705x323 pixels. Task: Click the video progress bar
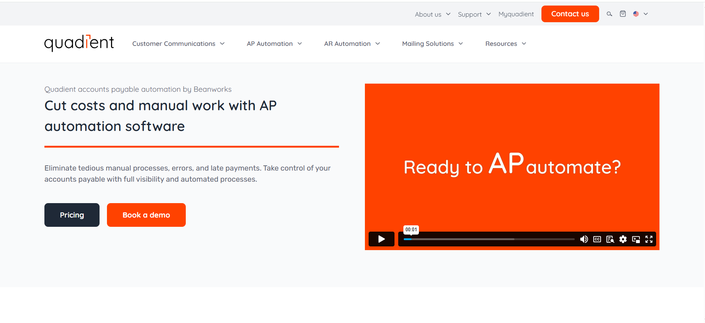489,239
